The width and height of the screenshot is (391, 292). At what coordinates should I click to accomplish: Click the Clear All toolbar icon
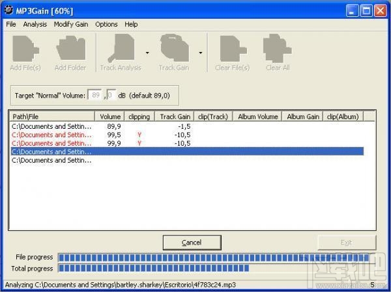click(277, 48)
